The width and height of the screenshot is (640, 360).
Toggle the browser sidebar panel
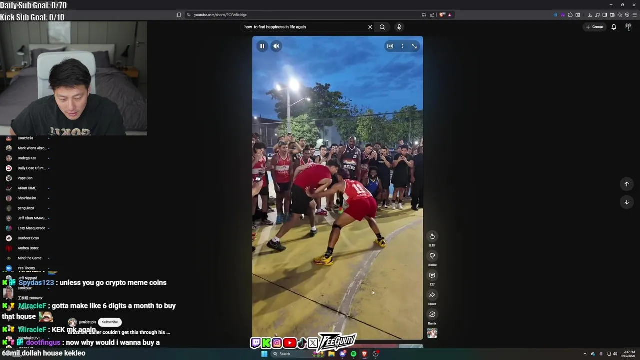tap(605, 15)
